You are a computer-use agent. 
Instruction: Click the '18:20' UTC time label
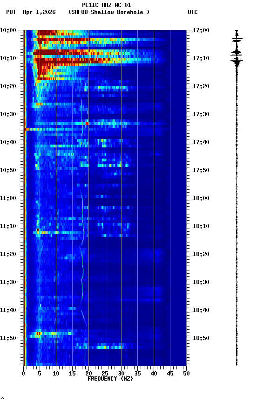tap(201, 254)
